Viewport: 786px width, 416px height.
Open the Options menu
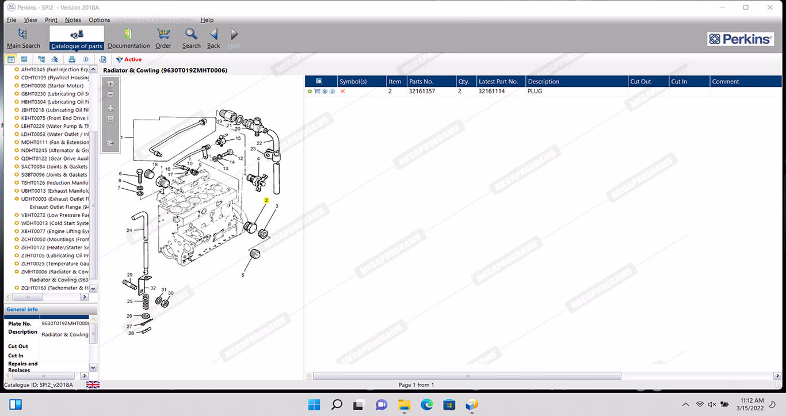pyautogui.click(x=100, y=20)
